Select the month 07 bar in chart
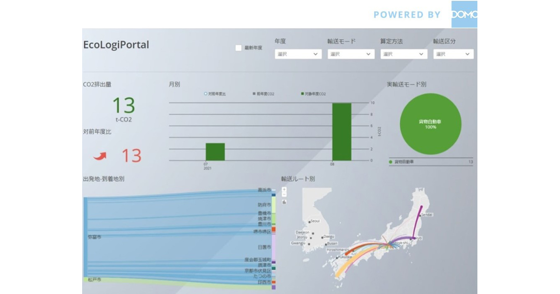This screenshot has height=294, width=560. pos(215,152)
